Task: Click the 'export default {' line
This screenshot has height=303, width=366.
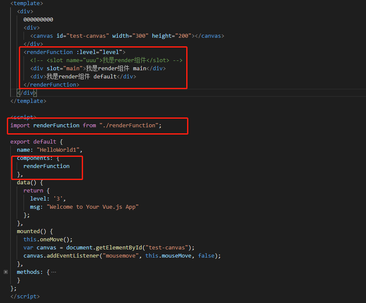Action: 36,141
